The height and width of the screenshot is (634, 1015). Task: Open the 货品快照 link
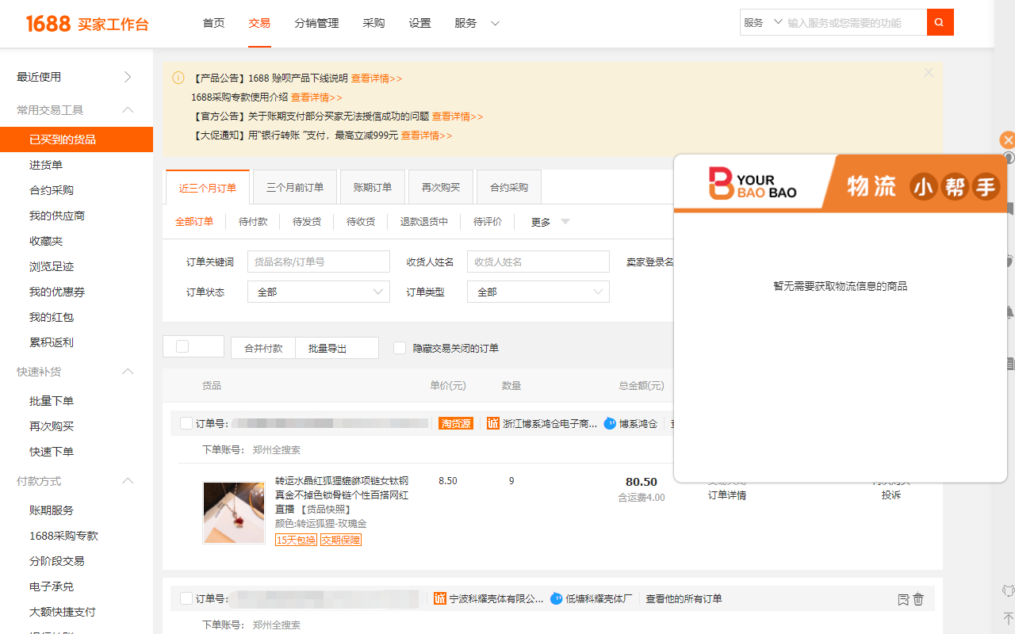tap(326, 510)
